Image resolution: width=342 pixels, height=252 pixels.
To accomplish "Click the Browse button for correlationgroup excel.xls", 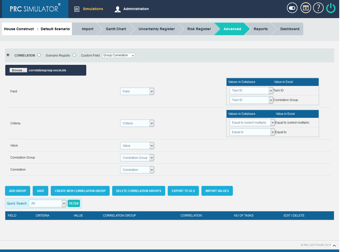I will coord(18,70).
